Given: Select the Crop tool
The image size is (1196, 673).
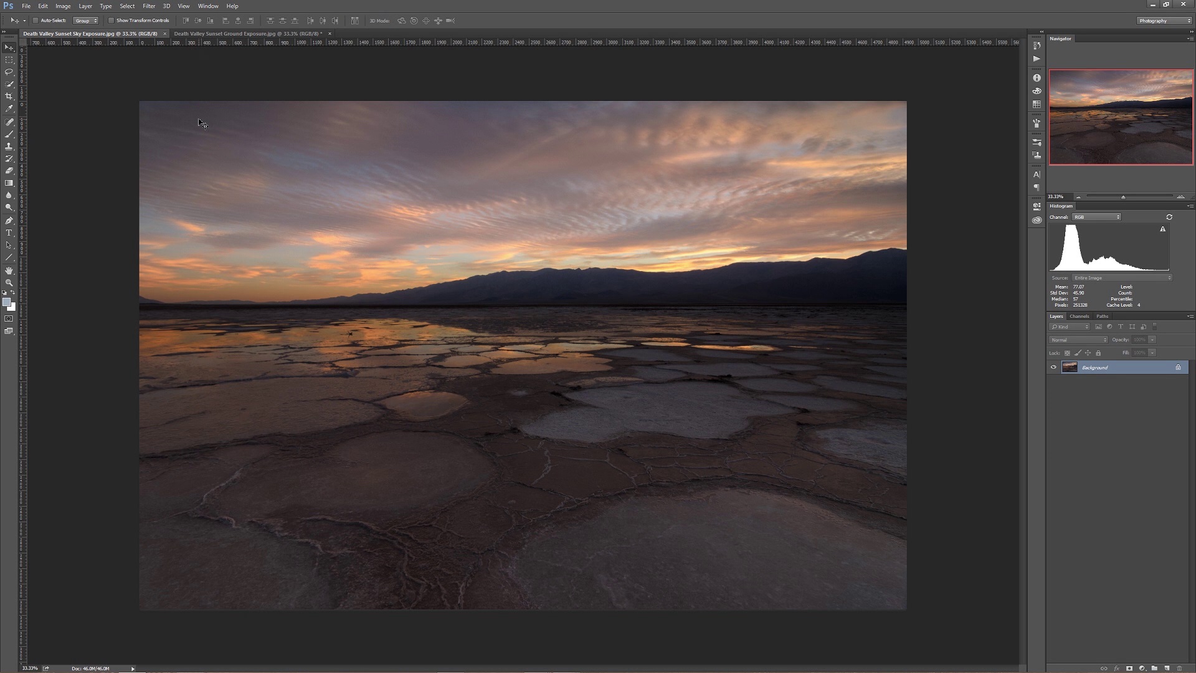Looking at the screenshot, I should click(x=9, y=97).
